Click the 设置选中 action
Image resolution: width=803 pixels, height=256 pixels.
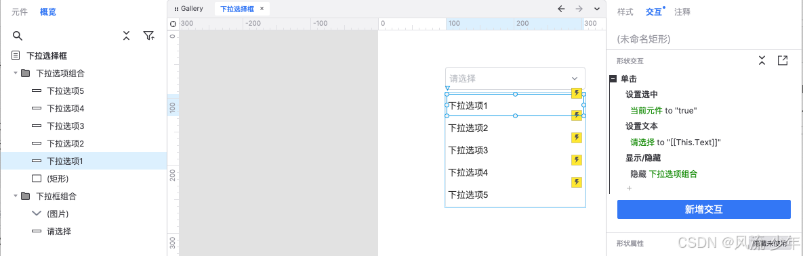(x=641, y=95)
